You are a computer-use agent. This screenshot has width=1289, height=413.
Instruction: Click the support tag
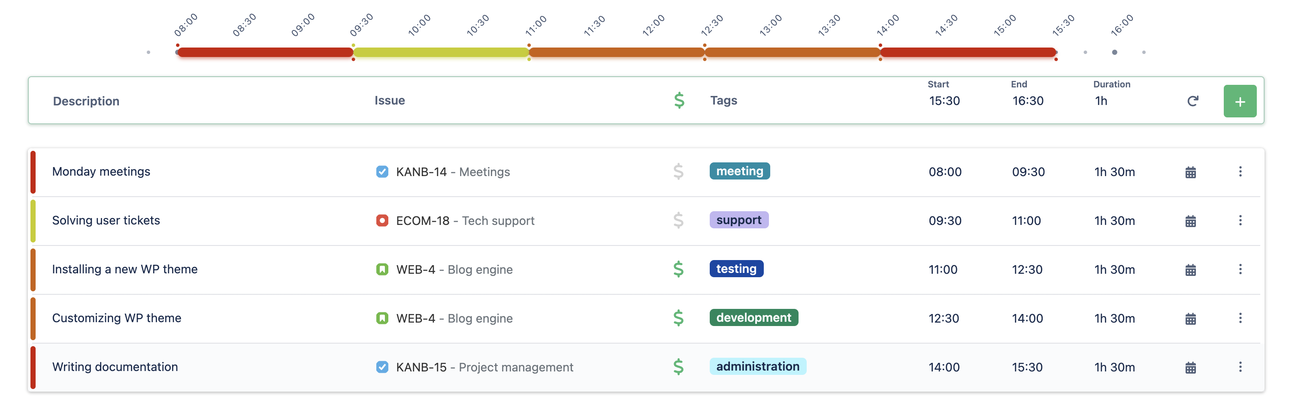coord(738,220)
